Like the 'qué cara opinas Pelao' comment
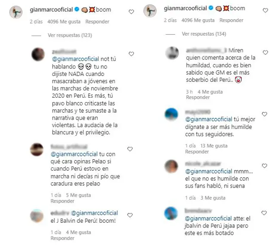 pyautogui.click(x=130, y=149)
